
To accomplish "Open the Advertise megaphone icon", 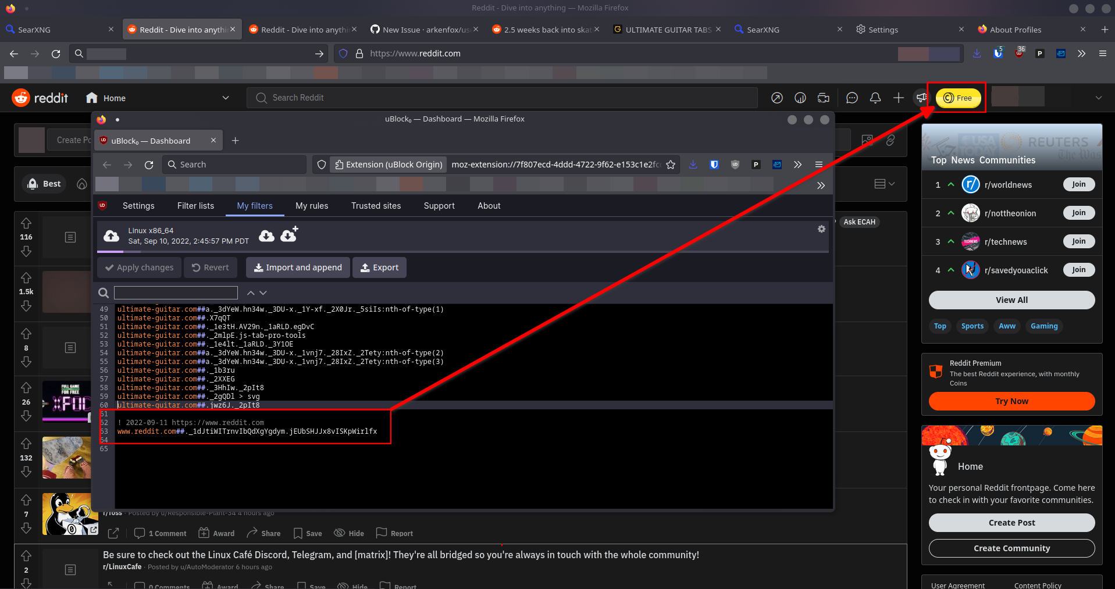I will click(922, 98).
